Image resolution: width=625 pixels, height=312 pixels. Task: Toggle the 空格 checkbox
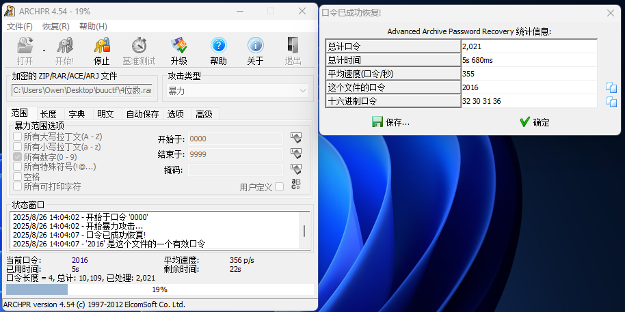[18, 176]
